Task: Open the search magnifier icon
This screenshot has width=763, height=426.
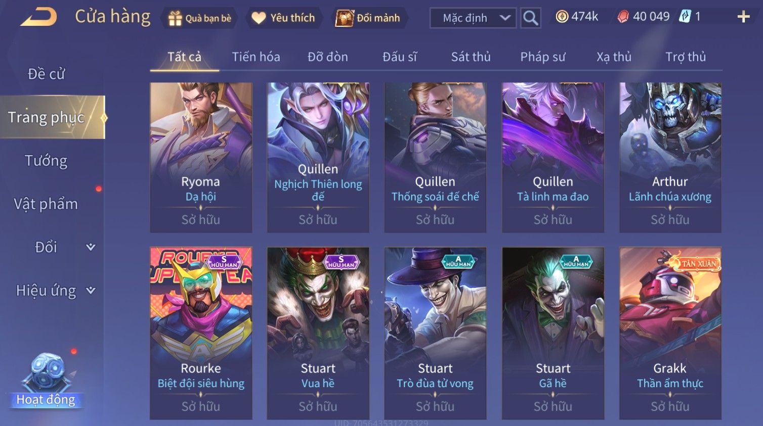Action: pos(530,18)
